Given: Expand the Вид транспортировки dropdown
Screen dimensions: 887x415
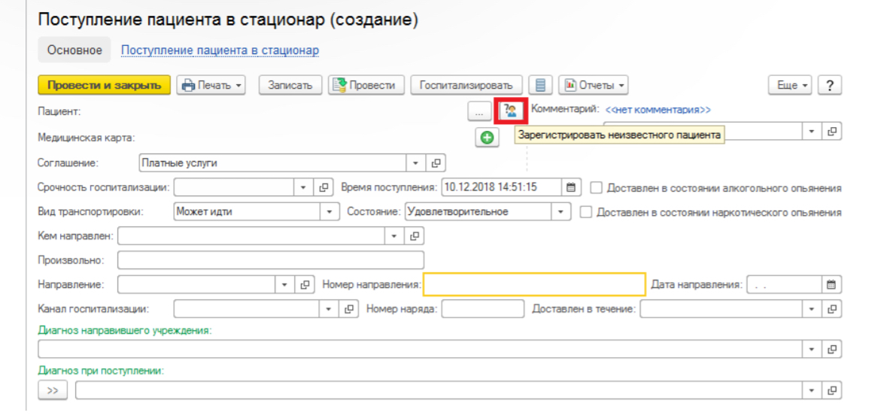Looking at the screenshot, I should [329, 212].
